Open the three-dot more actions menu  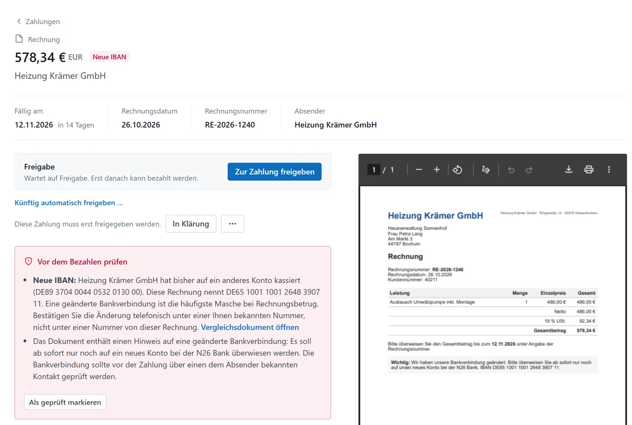tap(232, 224)
